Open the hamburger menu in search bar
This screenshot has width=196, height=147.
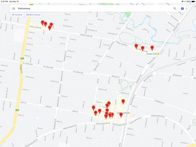(x=13, y=8)
